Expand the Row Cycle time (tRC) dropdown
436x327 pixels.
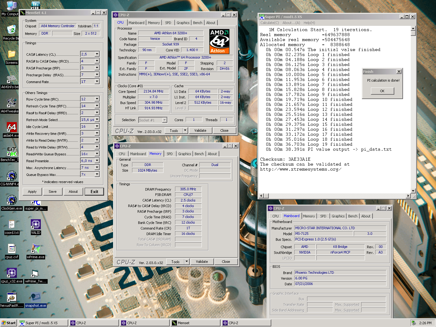click(97, 99)
